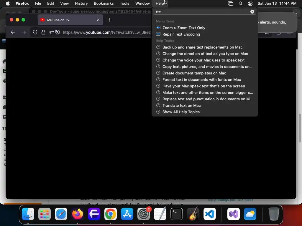The image size is (302, 226).
Task: Open 'Replace text and punctuation' help topic
Action: click(205, 99)
